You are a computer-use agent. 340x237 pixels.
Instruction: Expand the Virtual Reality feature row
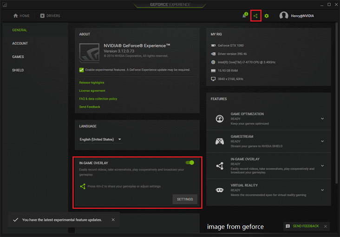[x=322, y=190]
